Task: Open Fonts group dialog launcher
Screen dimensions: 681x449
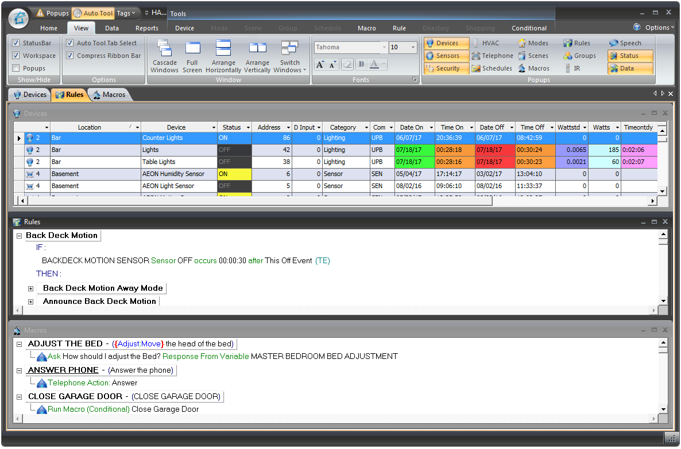Action: (x=415, y=79)
